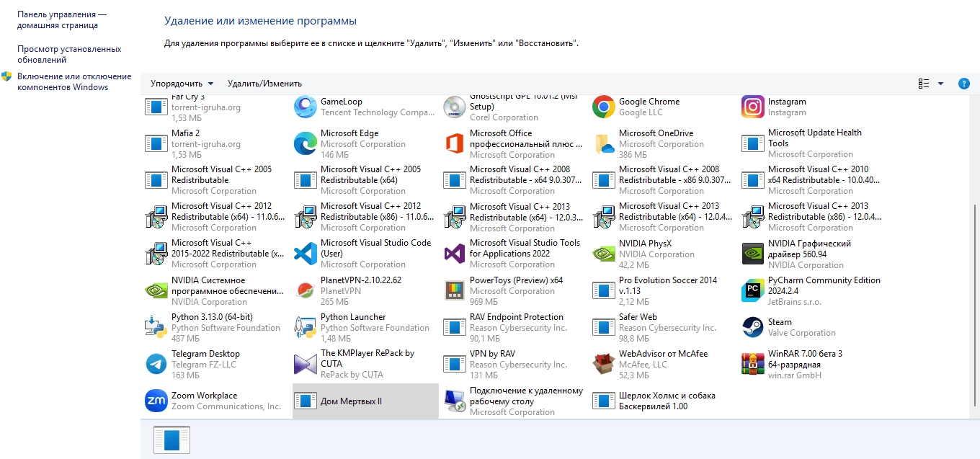The image size is (980, 459).
Task: Select Шерлок Холмс и собака Баскервилей entry
Action: tap(664, 401)
